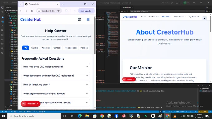Open the Chrome tab search dropdown

[21, 4]
